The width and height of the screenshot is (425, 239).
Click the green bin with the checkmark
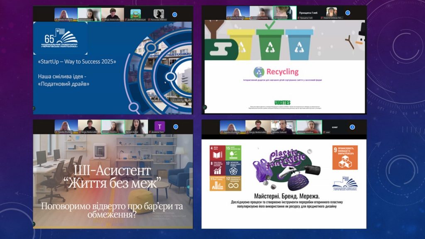click(x=270, y=44)
